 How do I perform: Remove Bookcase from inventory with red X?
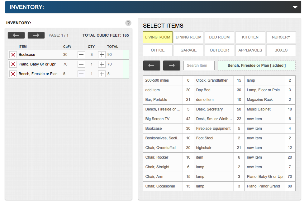coord(13,55)
